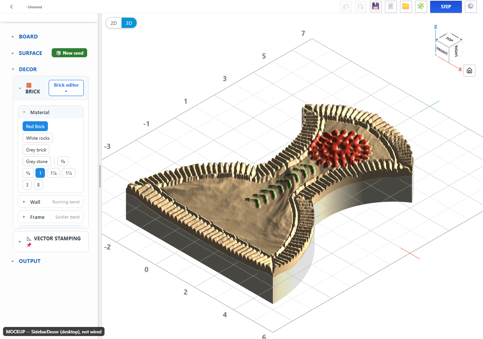Choose Grey stone material option
This screenshot has width=483, height=339.
tap(37, 162)
